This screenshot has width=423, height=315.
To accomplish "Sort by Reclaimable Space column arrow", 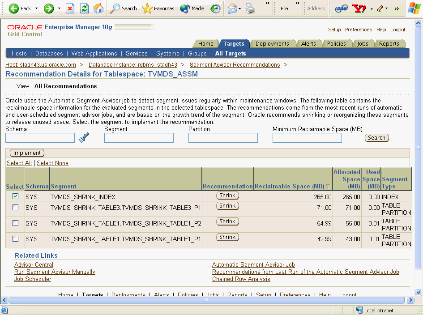I will tap(328, 187).
